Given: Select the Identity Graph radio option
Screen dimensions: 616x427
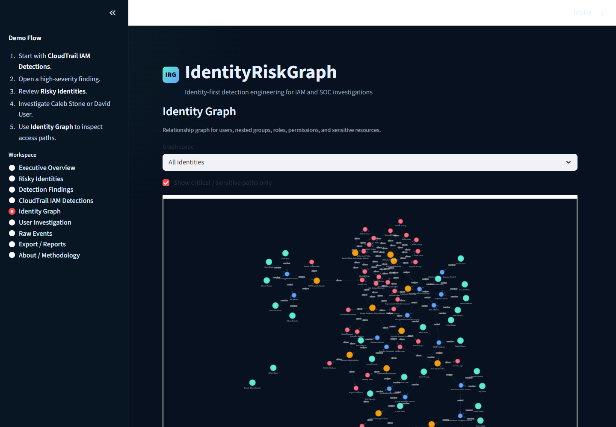Looking at the screenshot, I should pyautogui.click(x=35, y=211).
